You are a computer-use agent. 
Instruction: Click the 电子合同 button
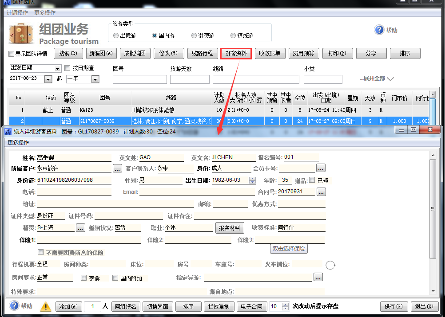pos(252,306)
